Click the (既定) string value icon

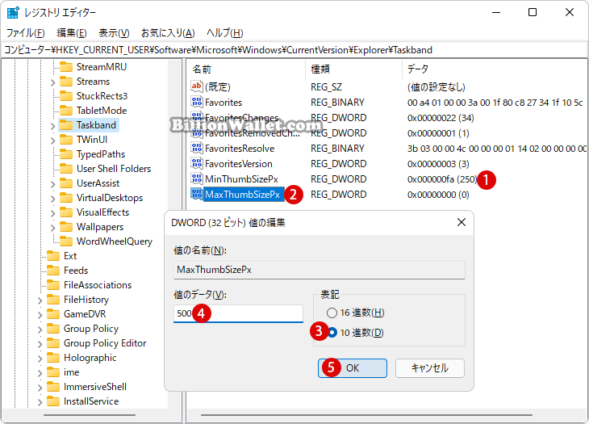196,87
